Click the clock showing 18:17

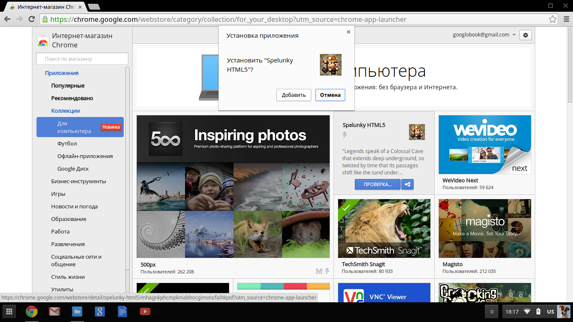[x=512, y=312]
